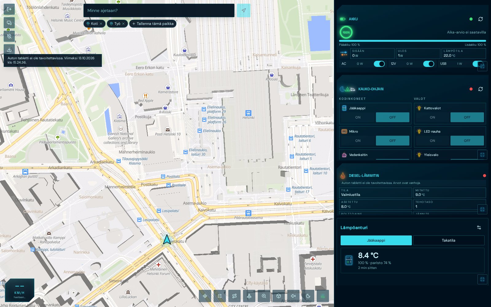Open Lämpöanturi settings sliders icon

479,227
